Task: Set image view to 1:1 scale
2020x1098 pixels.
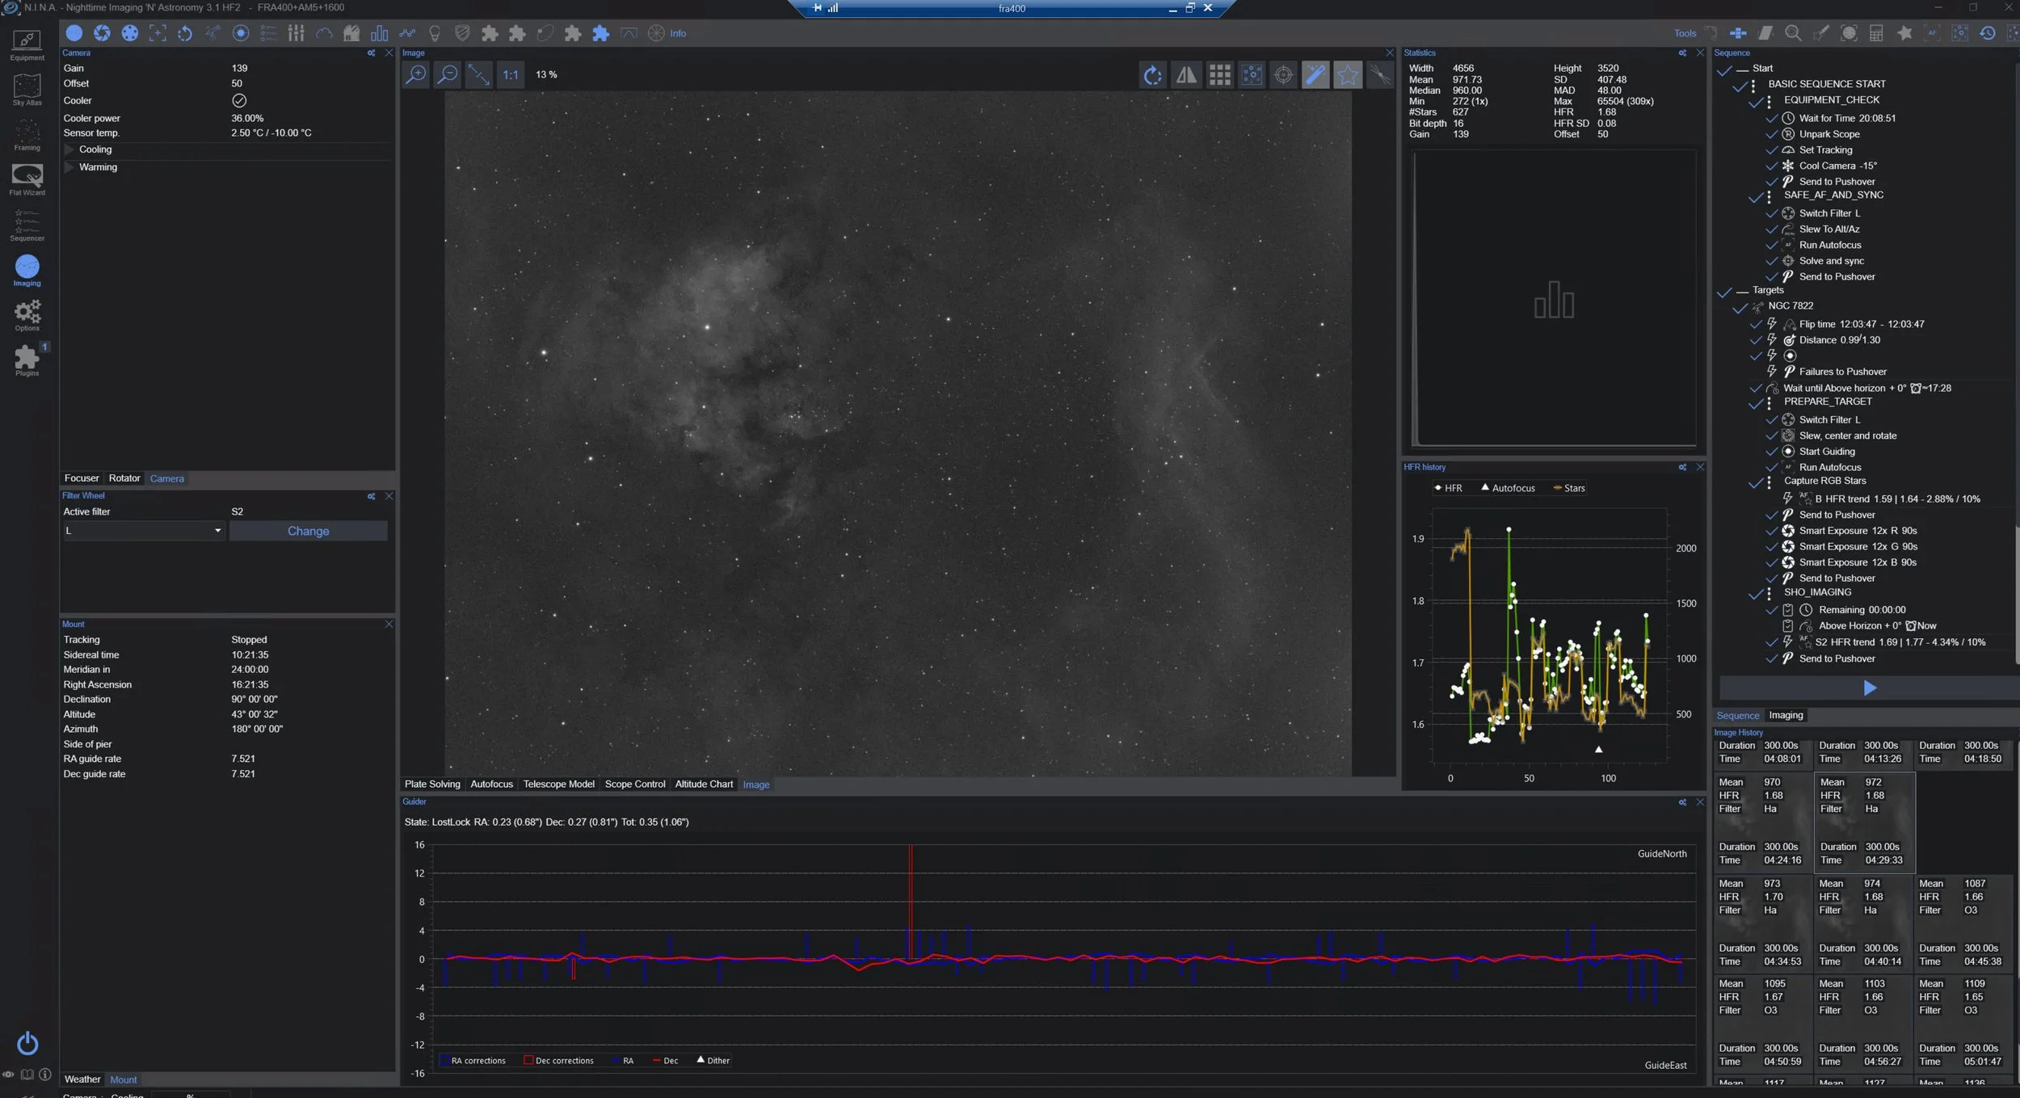Action: (511, 75)
